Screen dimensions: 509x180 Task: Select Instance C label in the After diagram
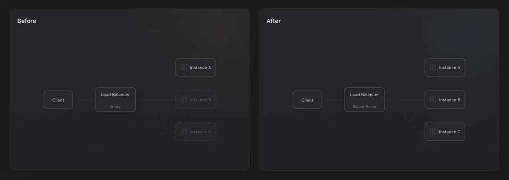click(x=450, y=132)
